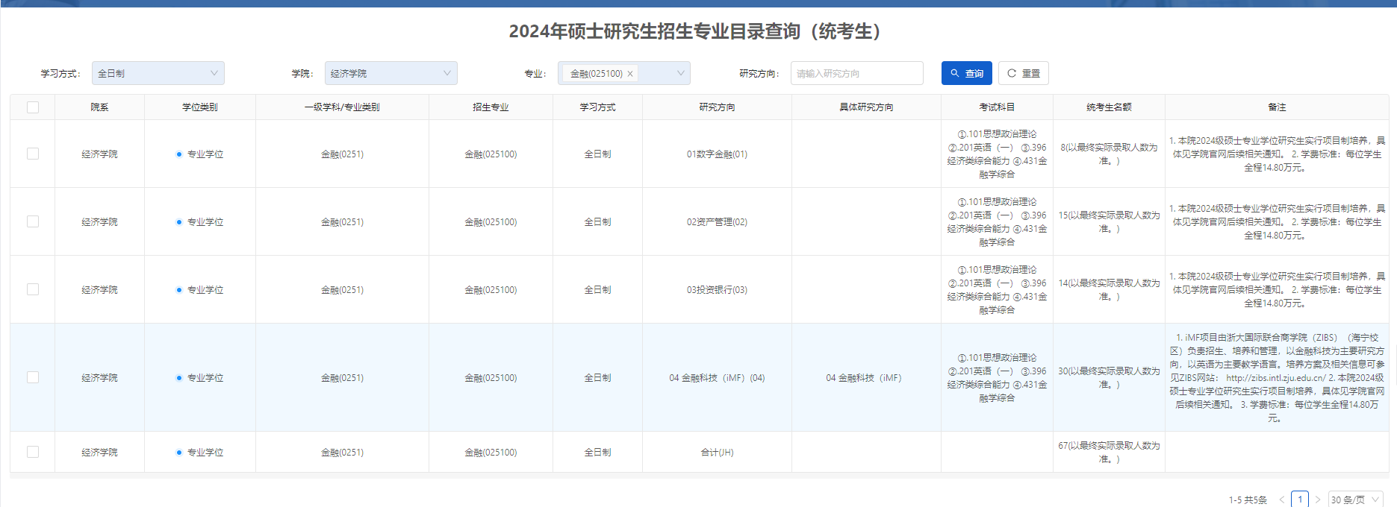Select the checkbox for 02资产管理(02) row
Viewport: 1397px width, 507px height.
click(x=33, y=221)
